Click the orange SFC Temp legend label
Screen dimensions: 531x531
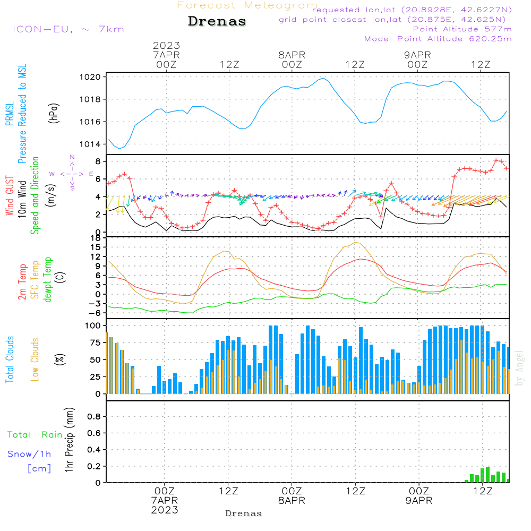(35, 280)
